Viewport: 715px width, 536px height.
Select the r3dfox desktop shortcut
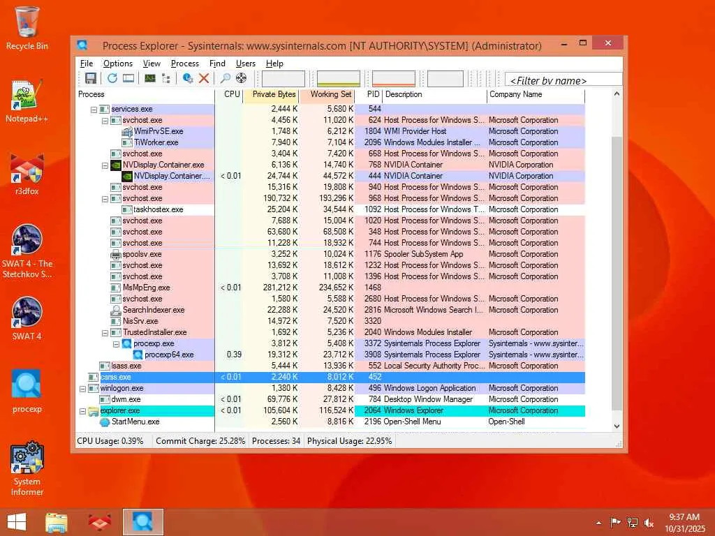pyautogui.click(x=27, y=174)
